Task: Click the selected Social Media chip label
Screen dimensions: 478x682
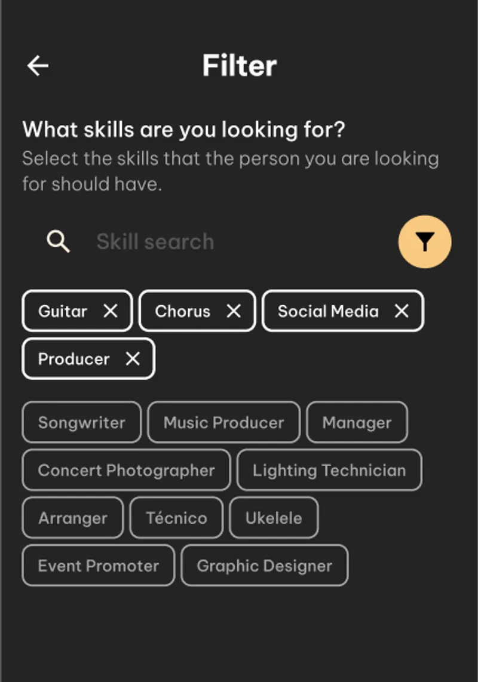Action: point(328,311)
